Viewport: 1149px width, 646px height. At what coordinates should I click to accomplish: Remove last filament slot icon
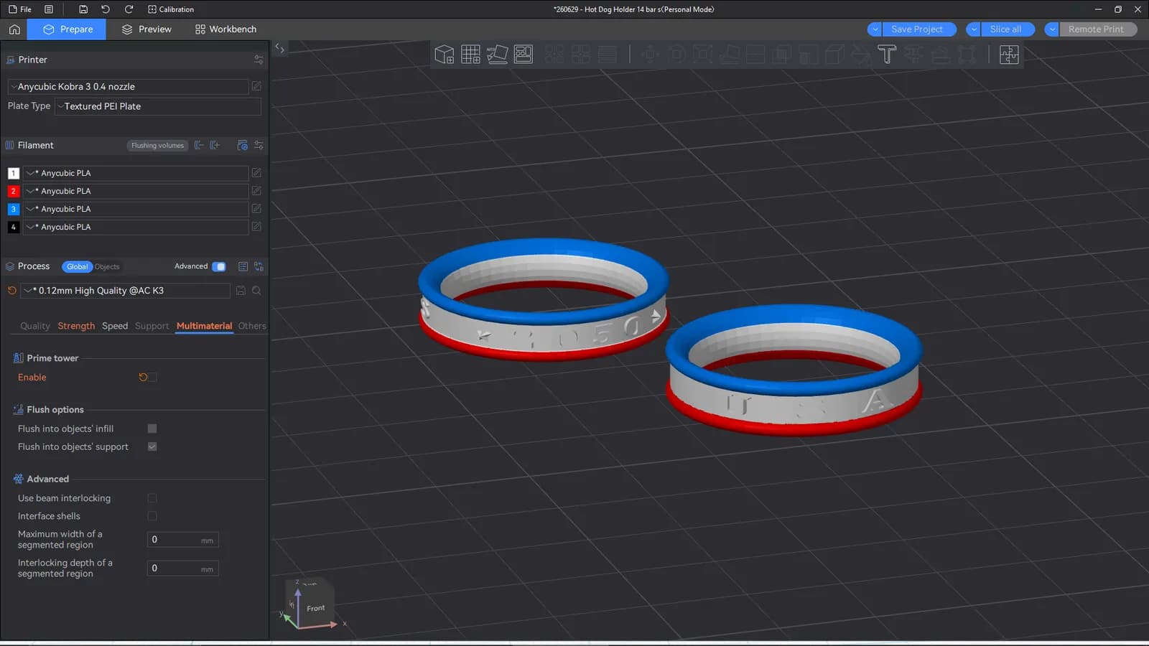(x=199, y=145)
